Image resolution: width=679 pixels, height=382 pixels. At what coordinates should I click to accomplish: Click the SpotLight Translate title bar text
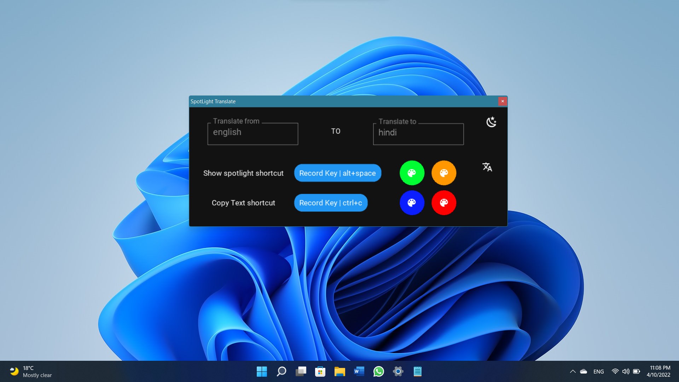[x=213, y=102]
